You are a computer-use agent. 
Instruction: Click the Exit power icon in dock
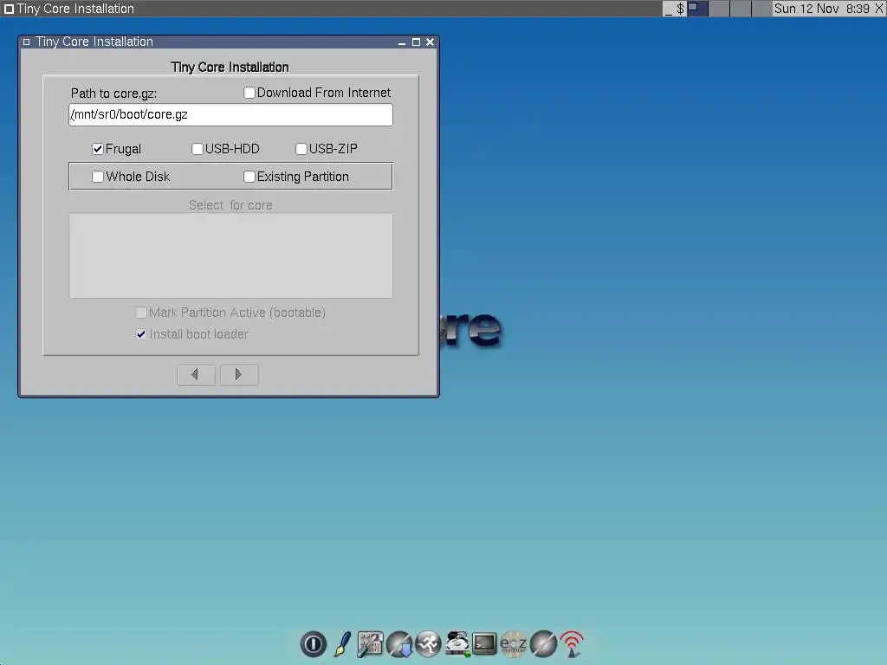(313, 644)
